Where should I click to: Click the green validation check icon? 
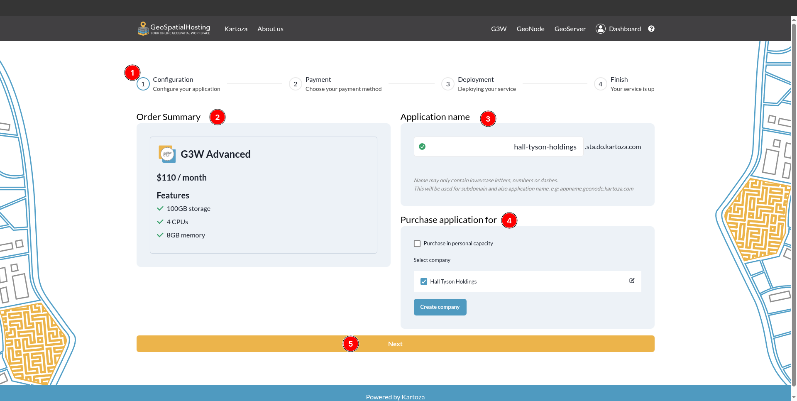click(422, 147)
